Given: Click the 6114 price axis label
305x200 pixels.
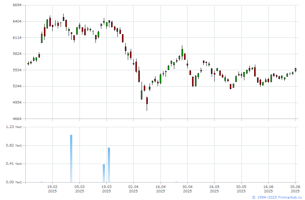Looking at the screenshot, I should 17,37.
